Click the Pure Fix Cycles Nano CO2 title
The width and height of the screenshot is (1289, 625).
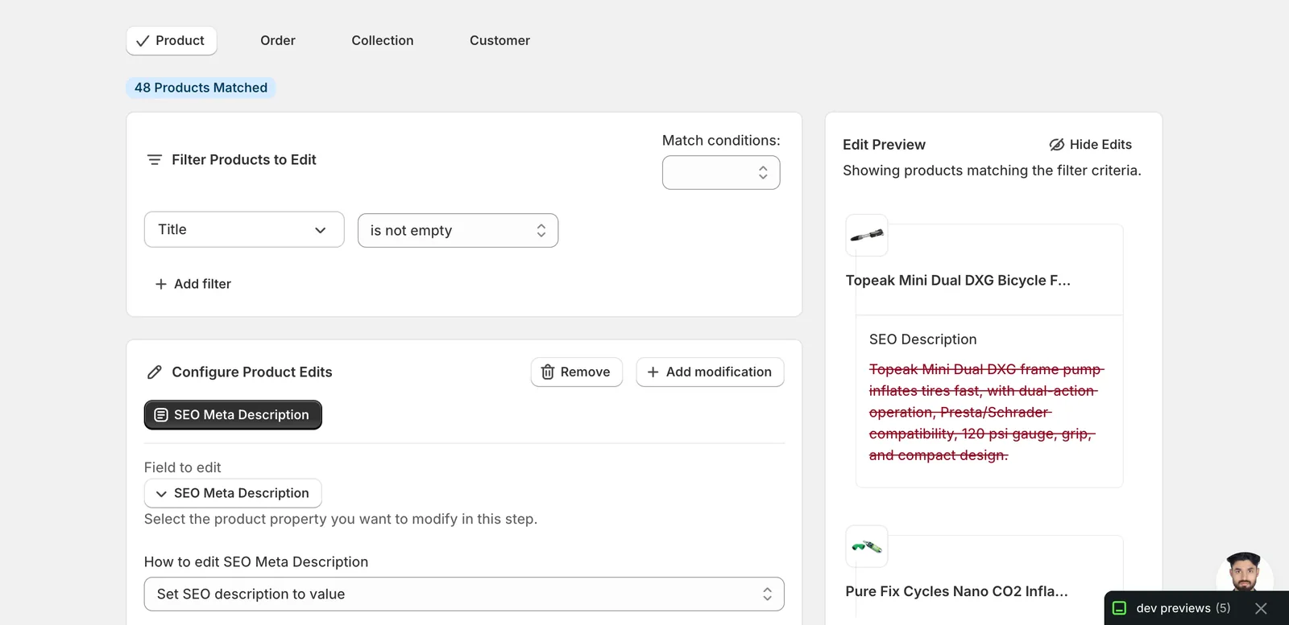coord(956,592)
